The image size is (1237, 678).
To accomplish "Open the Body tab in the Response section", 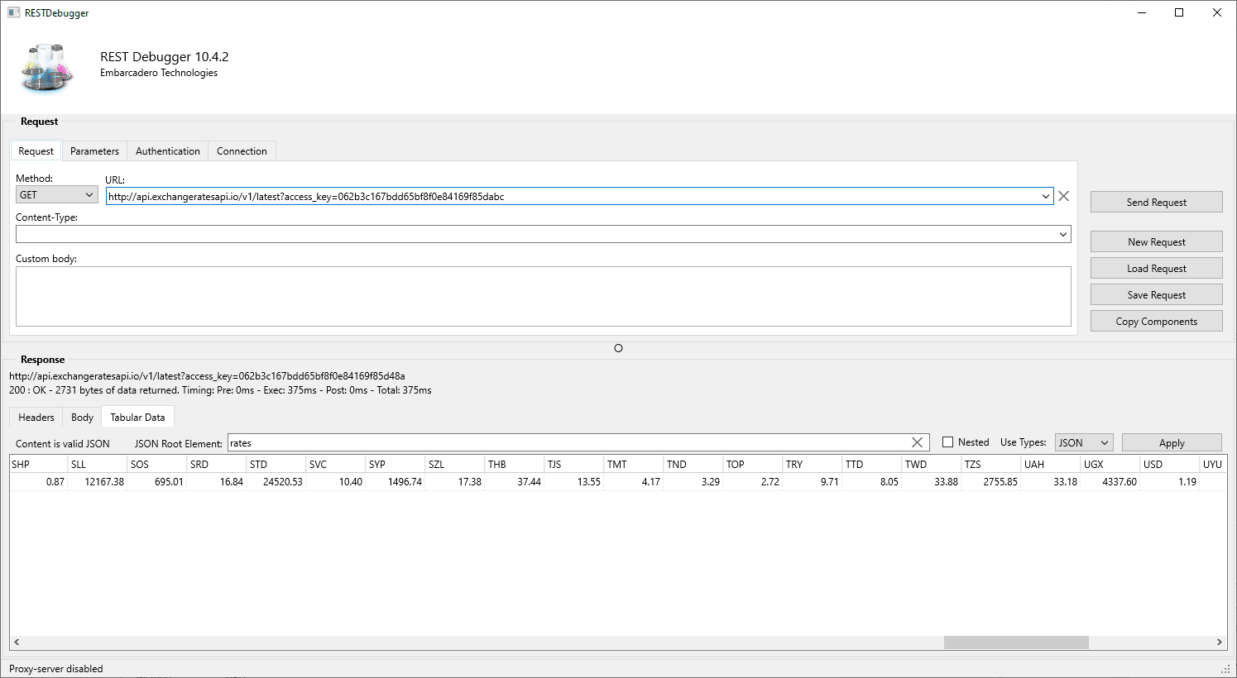I will (80, 417).
